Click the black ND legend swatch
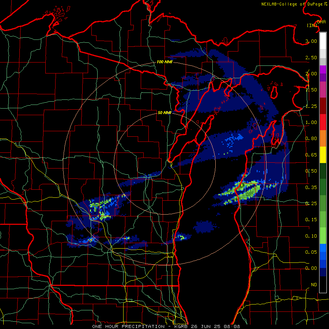 pyautogui.click(x=323, y=284)
